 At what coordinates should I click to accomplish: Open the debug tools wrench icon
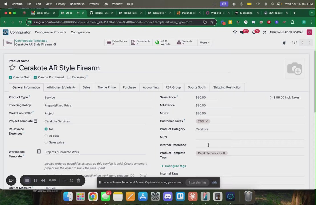(x=265, y=32)
